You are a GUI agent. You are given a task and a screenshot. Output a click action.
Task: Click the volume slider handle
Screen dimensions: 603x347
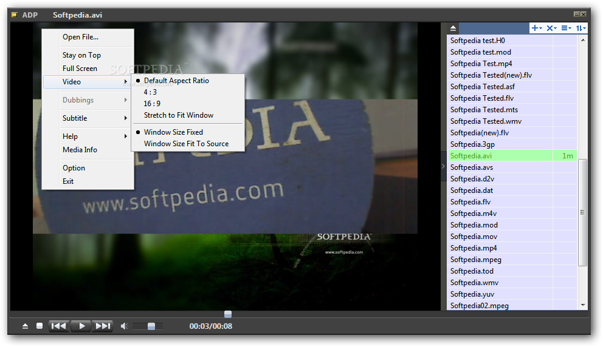tap(151, 326)
